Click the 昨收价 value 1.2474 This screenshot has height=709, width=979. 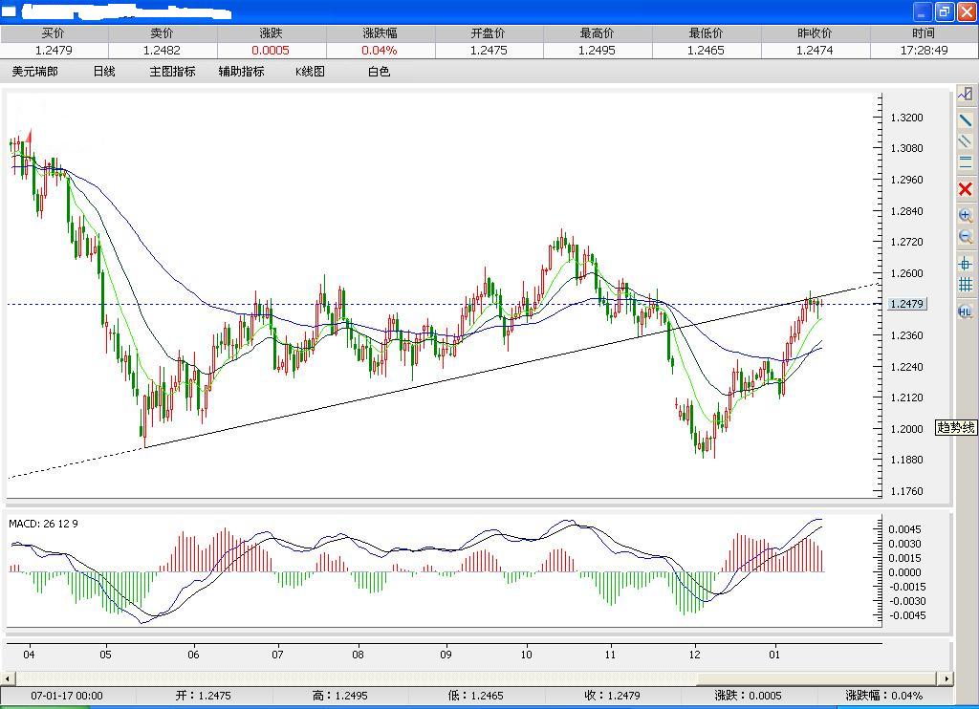pyautogui.click(x=815, y=51)
